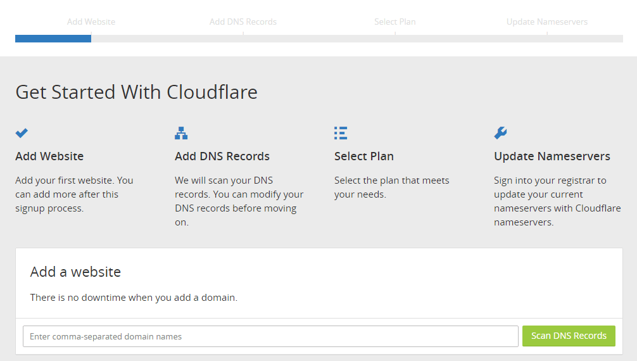637x361 pixels.
Task: Click the Scan DNS Records button
Action: (x=569, y=336)
